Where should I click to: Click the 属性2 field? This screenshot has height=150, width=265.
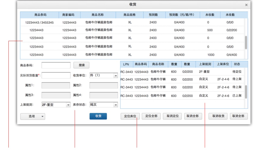click(103, 85)
